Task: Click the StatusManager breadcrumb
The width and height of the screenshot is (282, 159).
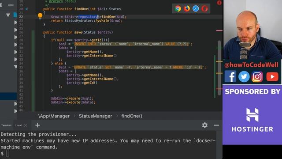Action: pos(95,116)
